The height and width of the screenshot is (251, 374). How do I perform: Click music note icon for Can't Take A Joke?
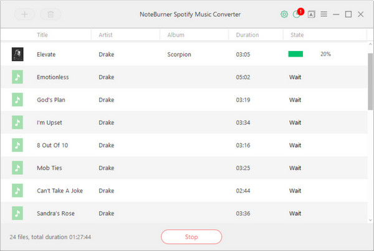tap(17, 191)
